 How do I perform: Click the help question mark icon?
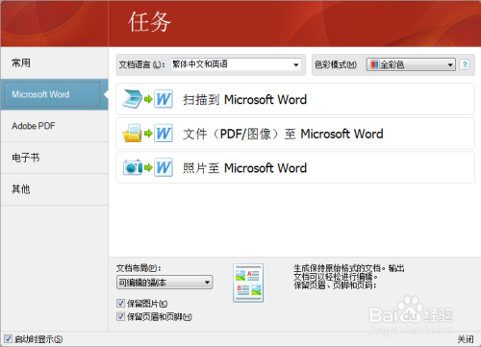[x=465, y=64]
